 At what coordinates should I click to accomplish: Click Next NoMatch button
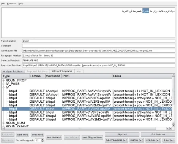(54, 137)
